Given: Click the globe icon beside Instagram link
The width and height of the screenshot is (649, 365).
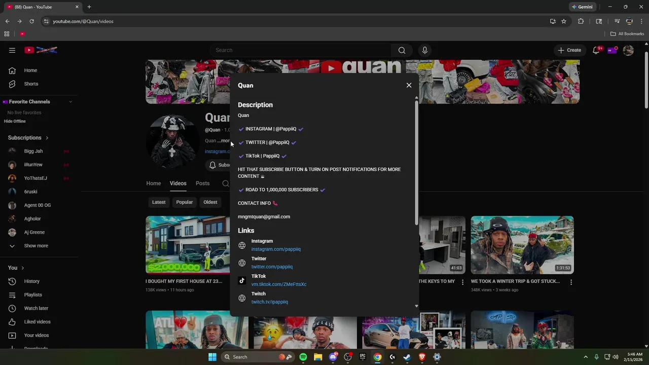Looking at the screenshot, I should tap(242, 245).
